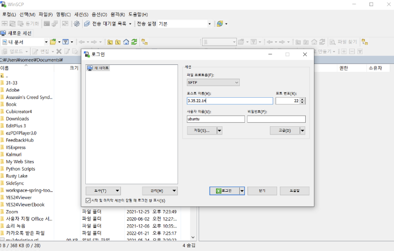The image size is (394, 251).
Task: Open the 파일(F) menu
Action: coord(46,14)
